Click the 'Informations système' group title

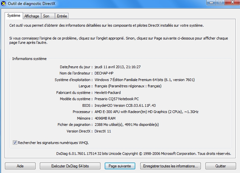(29, 59)
